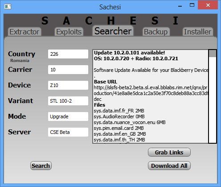Go to the Backup tab
221x187 pixels.
tap(156, 32)
